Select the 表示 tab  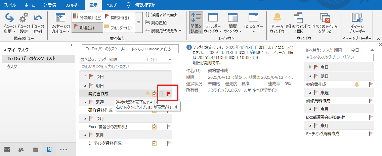coord(93,5)
